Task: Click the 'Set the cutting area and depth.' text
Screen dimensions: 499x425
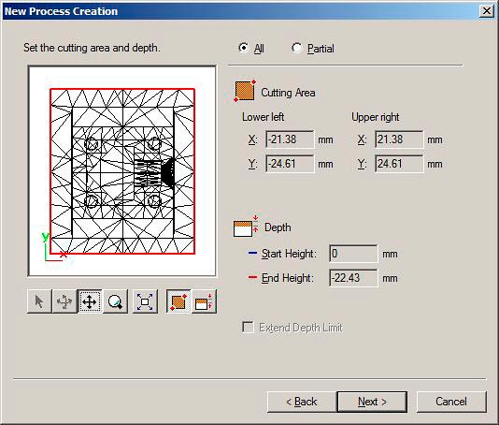Action: pyautogui.click(x=92, y=48)
